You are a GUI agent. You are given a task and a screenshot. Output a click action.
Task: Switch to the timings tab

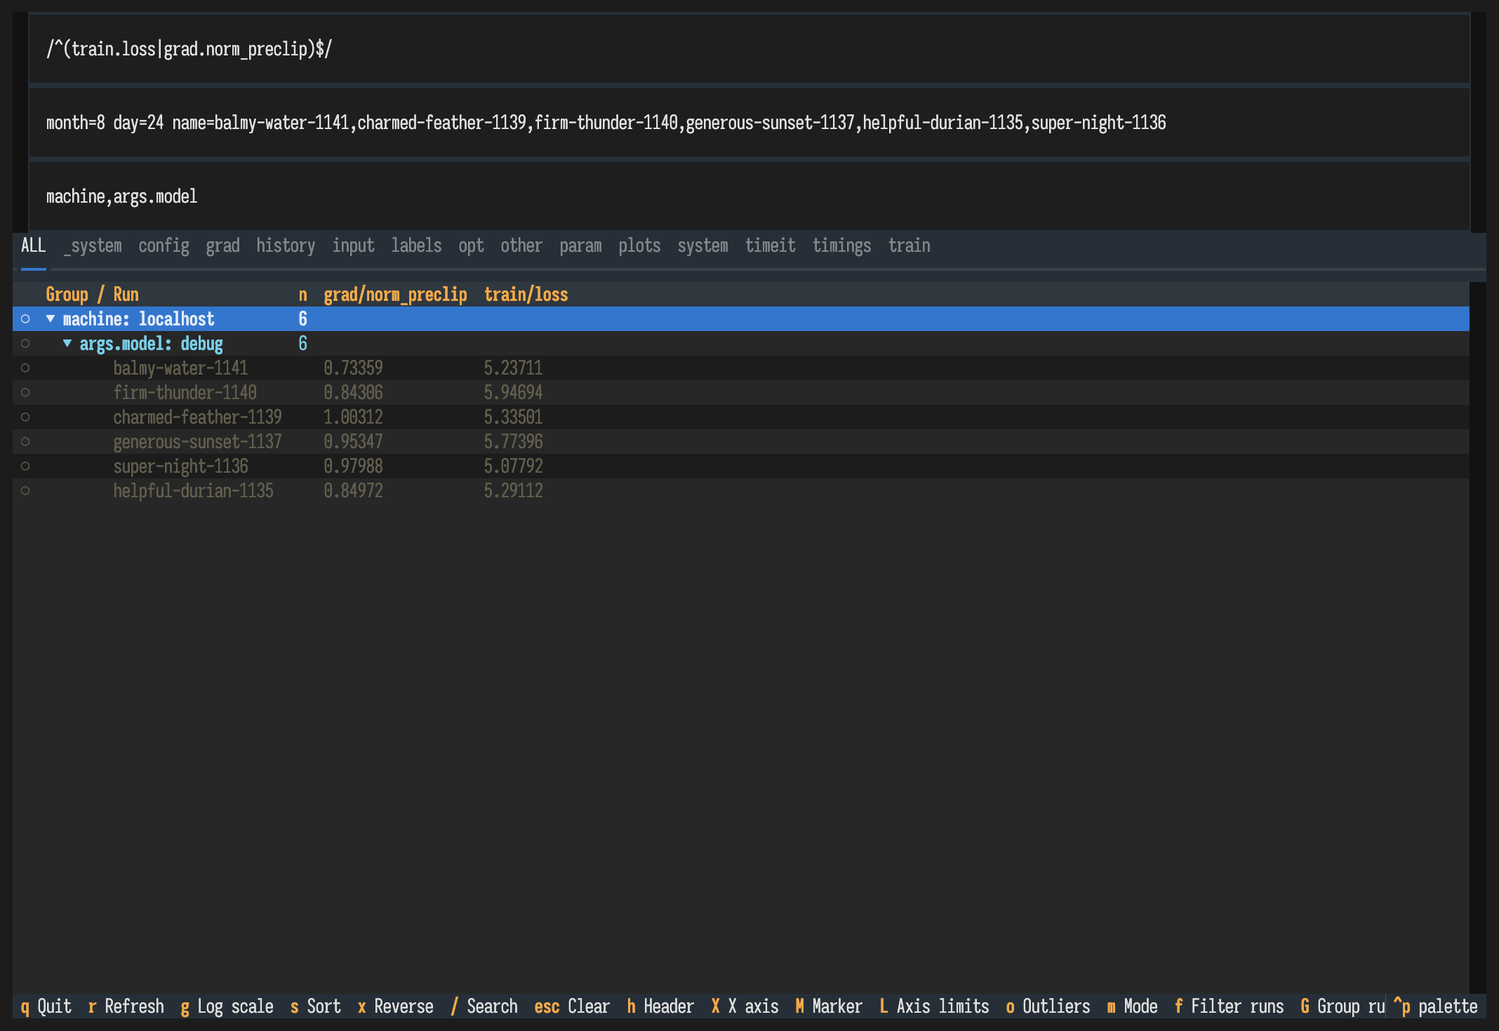click(841, 245)
